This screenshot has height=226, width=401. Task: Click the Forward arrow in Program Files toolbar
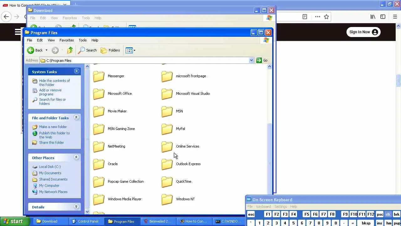[55, 50]
